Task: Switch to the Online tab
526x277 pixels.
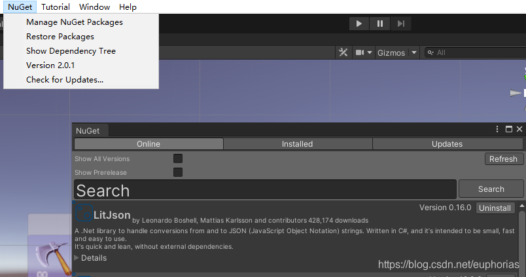Action: 149,144
